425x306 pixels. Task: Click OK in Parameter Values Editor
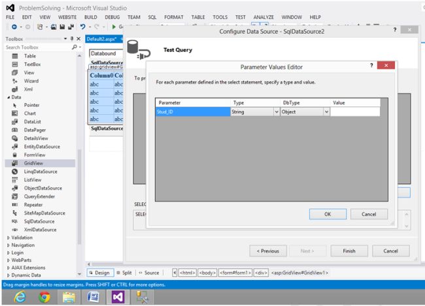pyautogui.click(x=328, y=214)
